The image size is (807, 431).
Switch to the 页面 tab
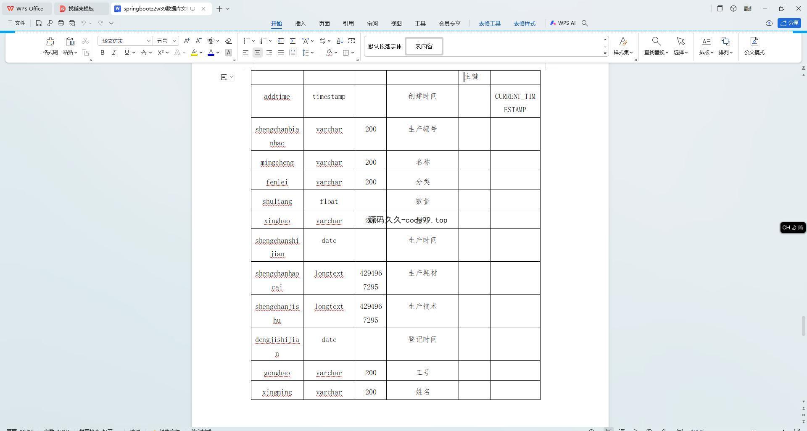tap(324, 24)
